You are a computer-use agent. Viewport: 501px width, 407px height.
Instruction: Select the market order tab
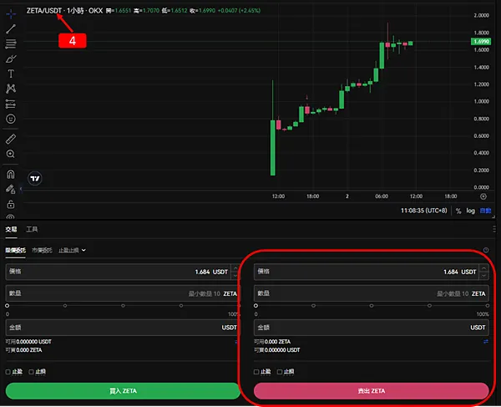(x=42, y=250)
